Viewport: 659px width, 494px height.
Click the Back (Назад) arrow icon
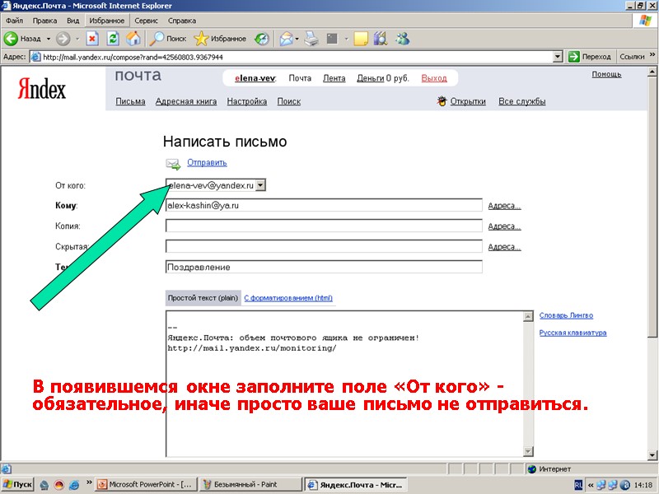pos(11,39)
